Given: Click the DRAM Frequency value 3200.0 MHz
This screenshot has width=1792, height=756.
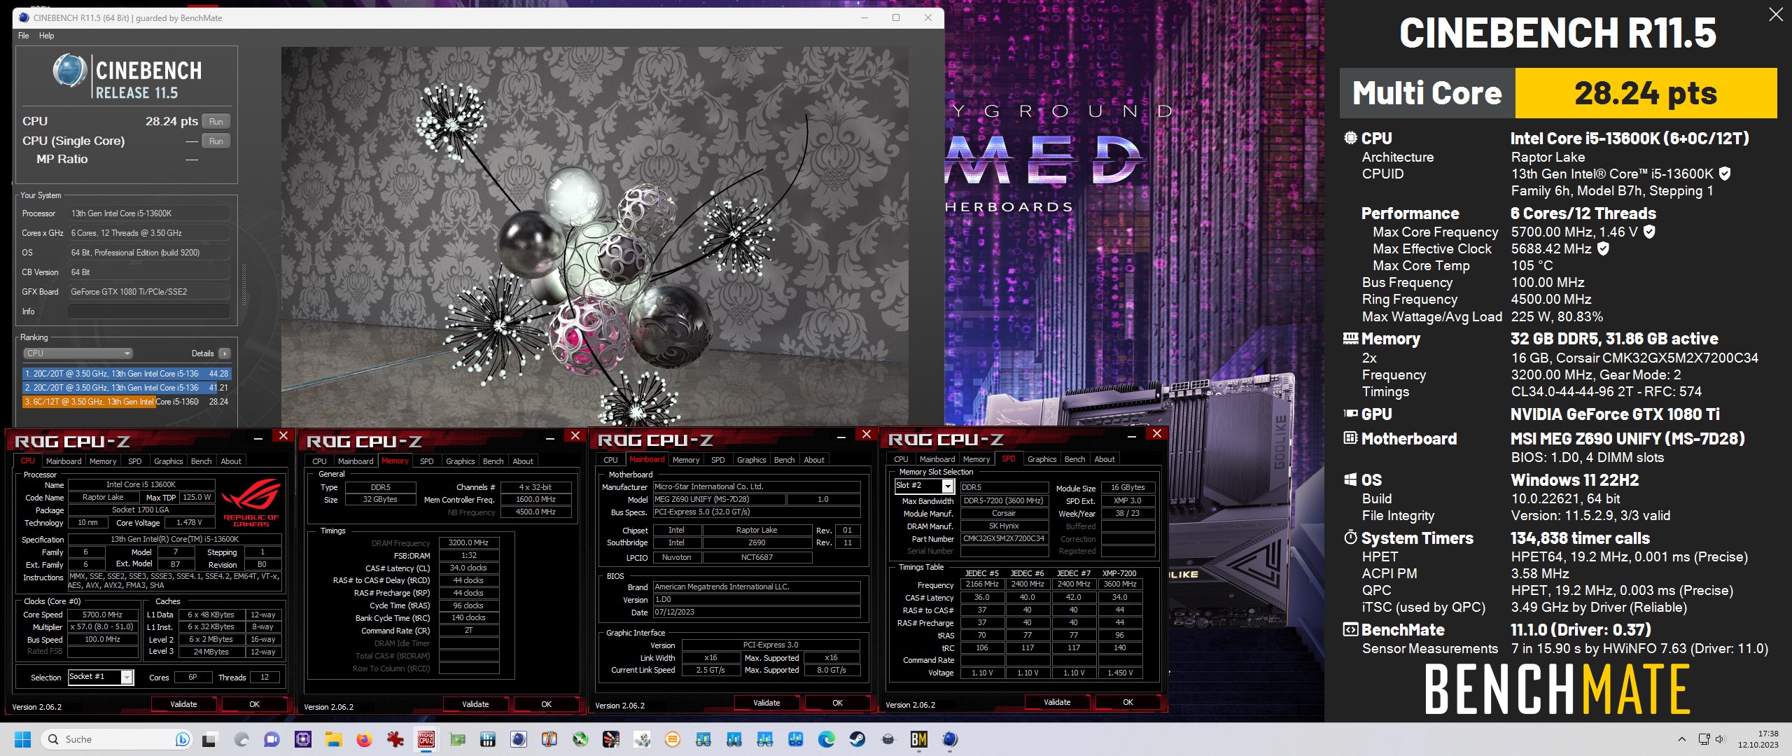Looking at the screenshot, I should (469, 543).
